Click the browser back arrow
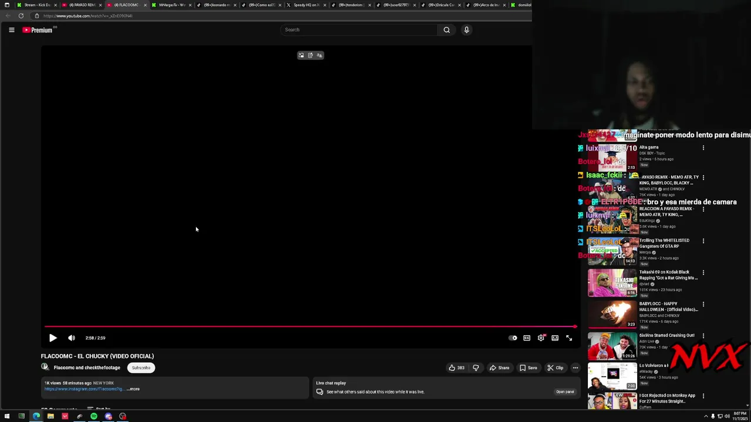Screen dimensions: 751x422 click(x=8, y=16)
